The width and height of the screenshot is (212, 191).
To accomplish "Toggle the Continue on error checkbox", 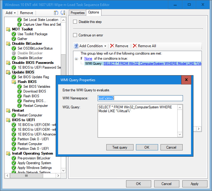I will [75, 35].
